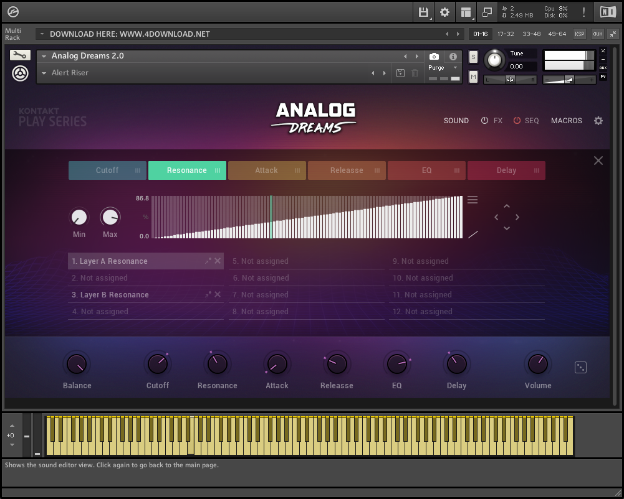Viewport: 624px width, 499px height.
Task: Open the step graph hamburger menu
Action: coord(473,200)
